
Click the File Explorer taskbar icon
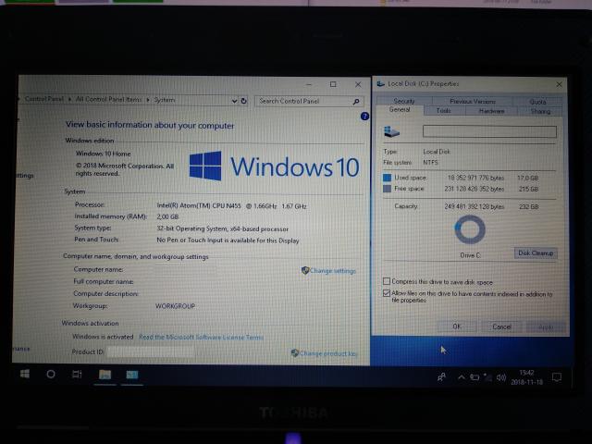tap(105, 375)
